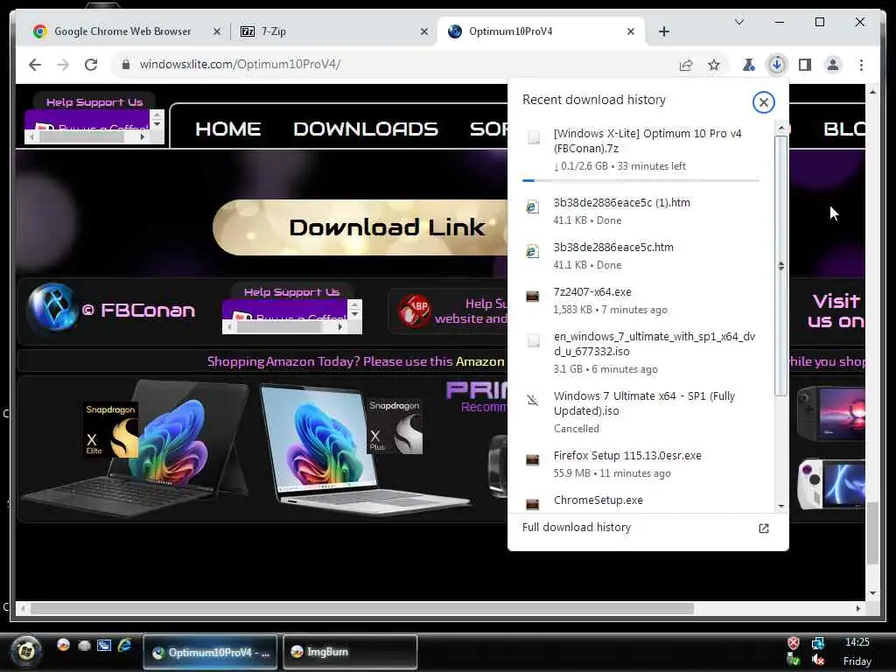Click the ChromeSetup.exe file icon
This screenshot has height=672, width=896.
[x=533, y=504]
